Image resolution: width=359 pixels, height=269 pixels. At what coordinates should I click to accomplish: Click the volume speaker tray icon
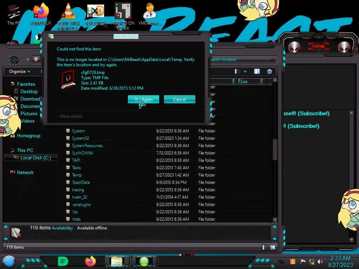320,261
